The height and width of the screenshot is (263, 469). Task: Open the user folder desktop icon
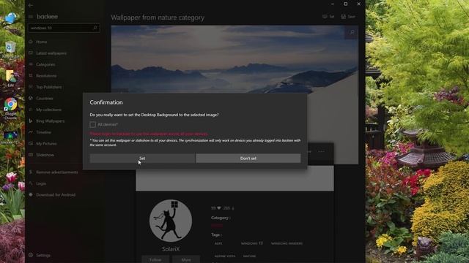[x=10, y=78]
